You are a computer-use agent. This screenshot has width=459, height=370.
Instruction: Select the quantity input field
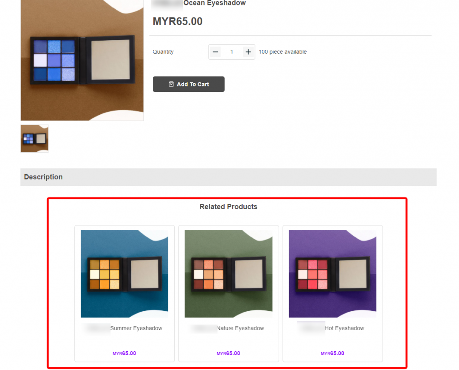[x=232, y=52]
